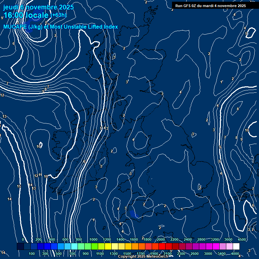This screenshot has height=259, width=259.
Task: Click the '3600' legend value label
Action: [x=228, y=239]
